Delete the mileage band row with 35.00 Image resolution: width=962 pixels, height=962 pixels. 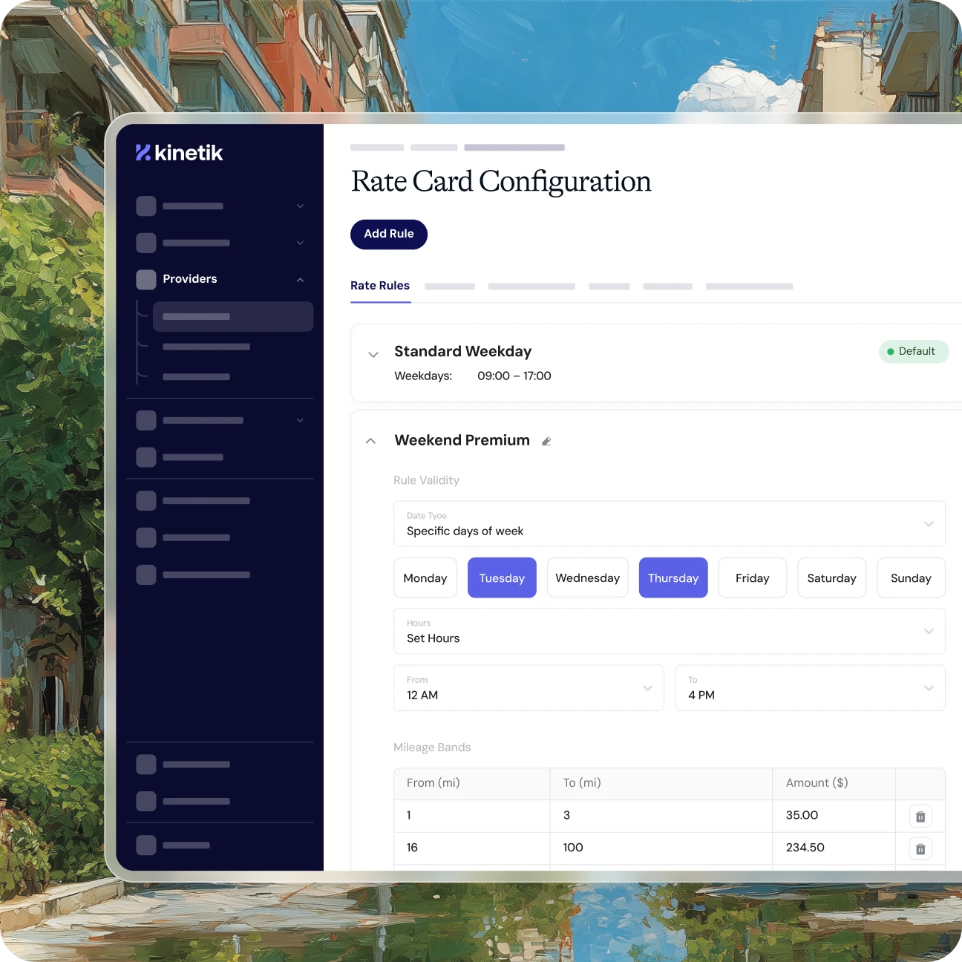click(x=920, y=817)
